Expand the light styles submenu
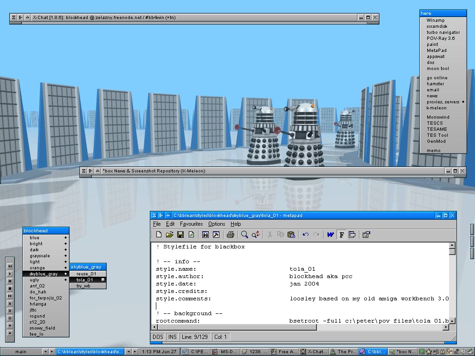Screen dimensions: 475x356 coord(46,262)
